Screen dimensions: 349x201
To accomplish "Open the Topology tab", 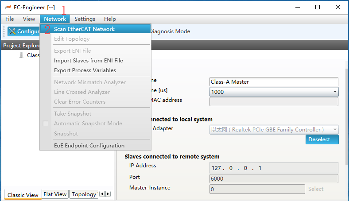I will click(84, 194).
